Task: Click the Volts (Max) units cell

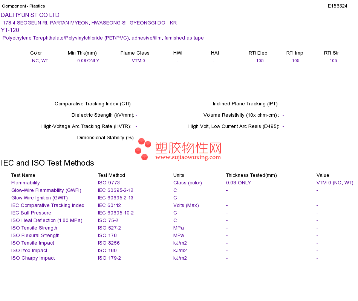Action: [x=186, y=205]
